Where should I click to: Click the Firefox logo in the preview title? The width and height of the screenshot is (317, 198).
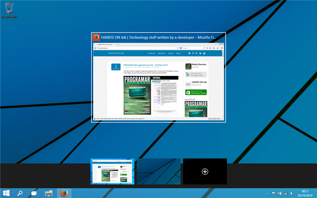point(96,37)
